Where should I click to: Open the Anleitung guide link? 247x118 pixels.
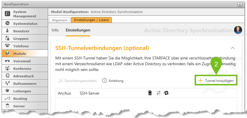(x=113, y=81)
